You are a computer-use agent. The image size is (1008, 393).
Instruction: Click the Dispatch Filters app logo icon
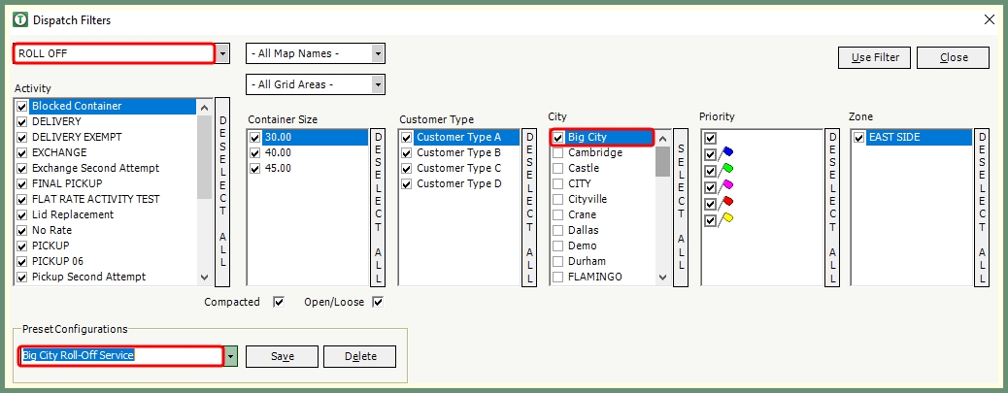[20, 20]
